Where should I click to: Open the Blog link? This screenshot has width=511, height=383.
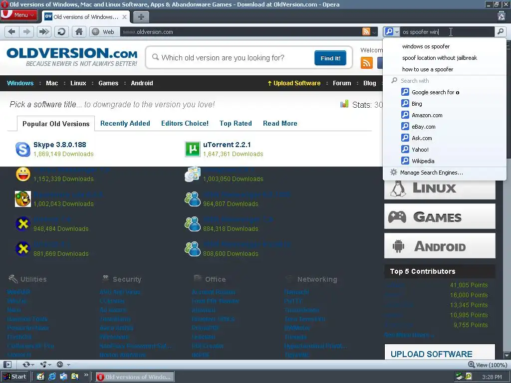click(370, 83)
